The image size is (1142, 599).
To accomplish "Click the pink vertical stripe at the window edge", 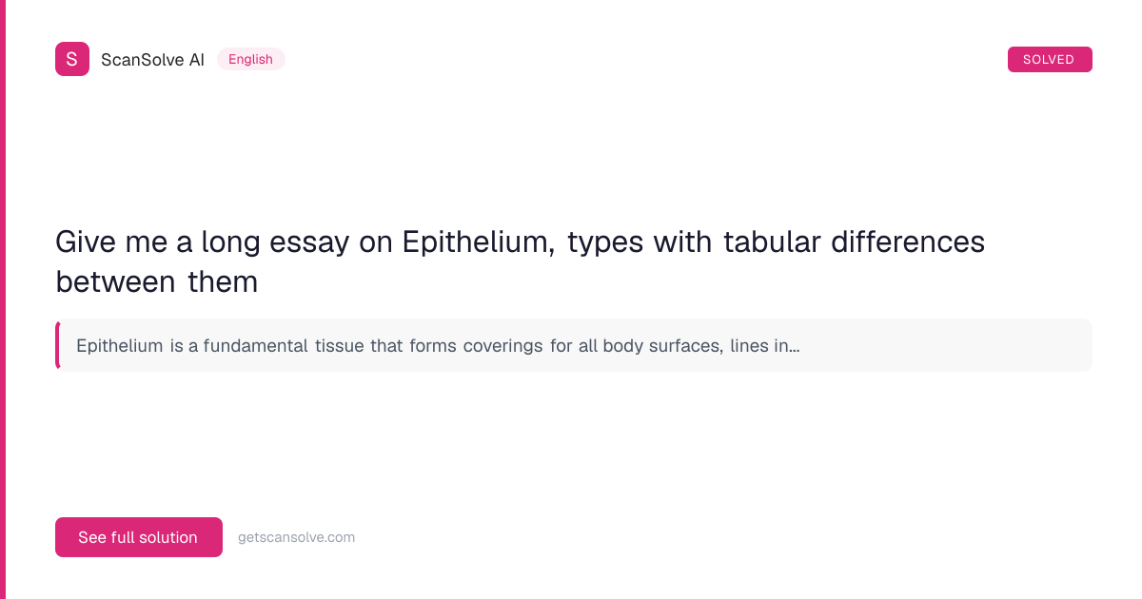I will [3, 299].
